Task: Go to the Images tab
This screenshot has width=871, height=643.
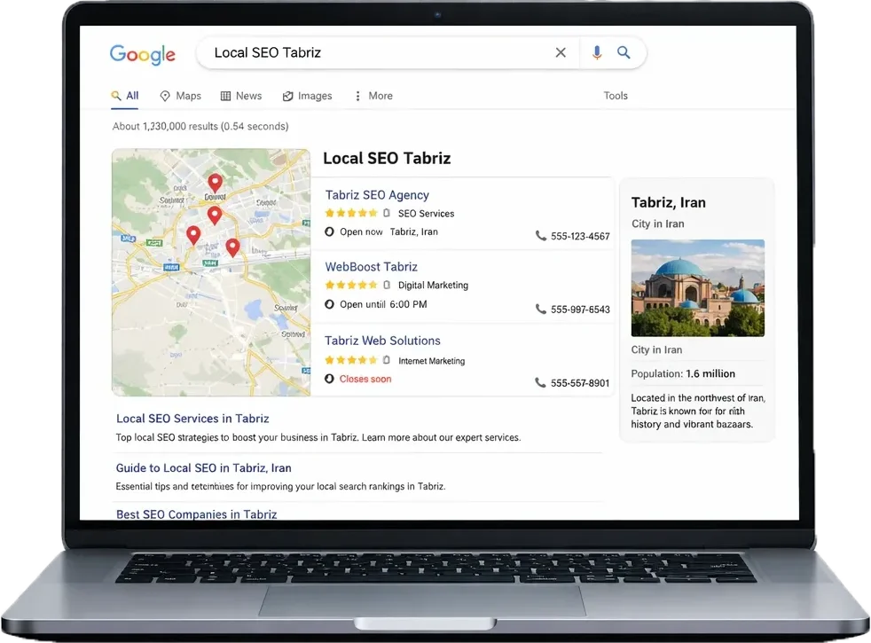Action: (x=307, y=96)
